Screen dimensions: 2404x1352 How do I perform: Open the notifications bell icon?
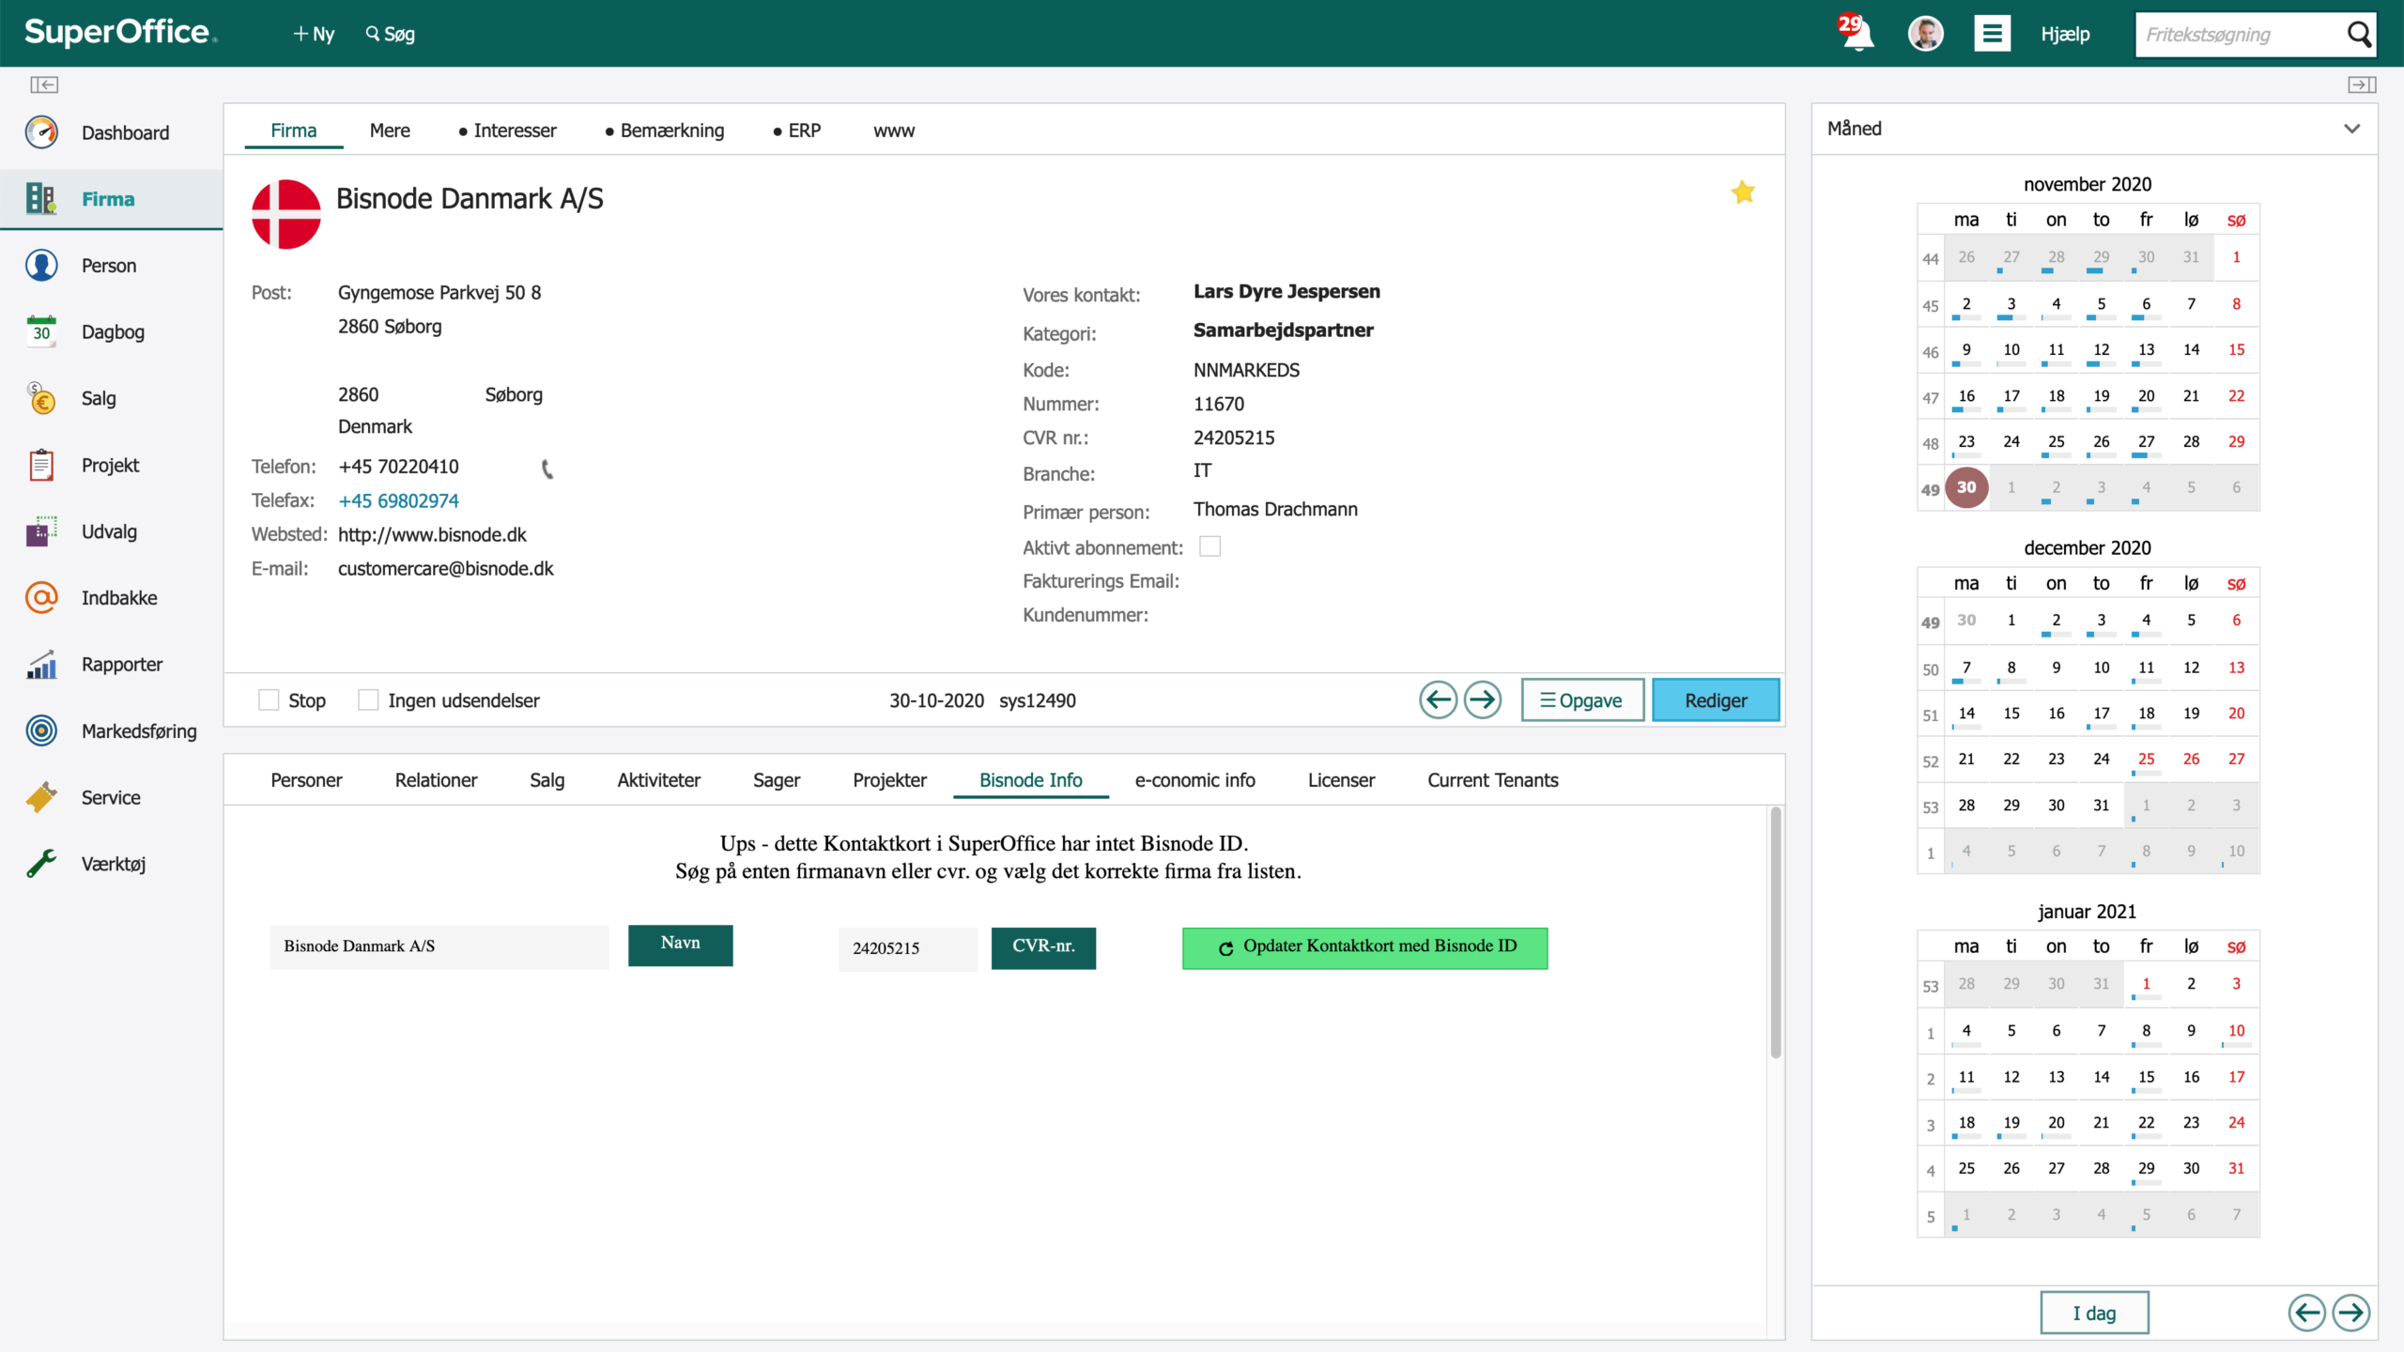click(x=1857, y=33)
